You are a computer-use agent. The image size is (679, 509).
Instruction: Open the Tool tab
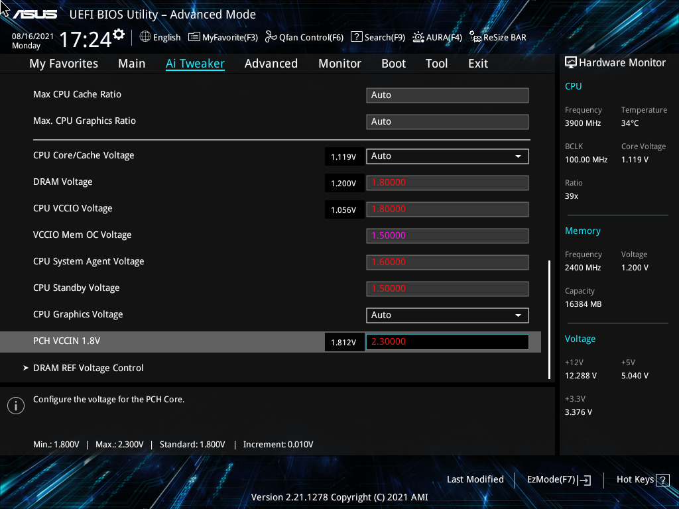click(x=436, y=64)
